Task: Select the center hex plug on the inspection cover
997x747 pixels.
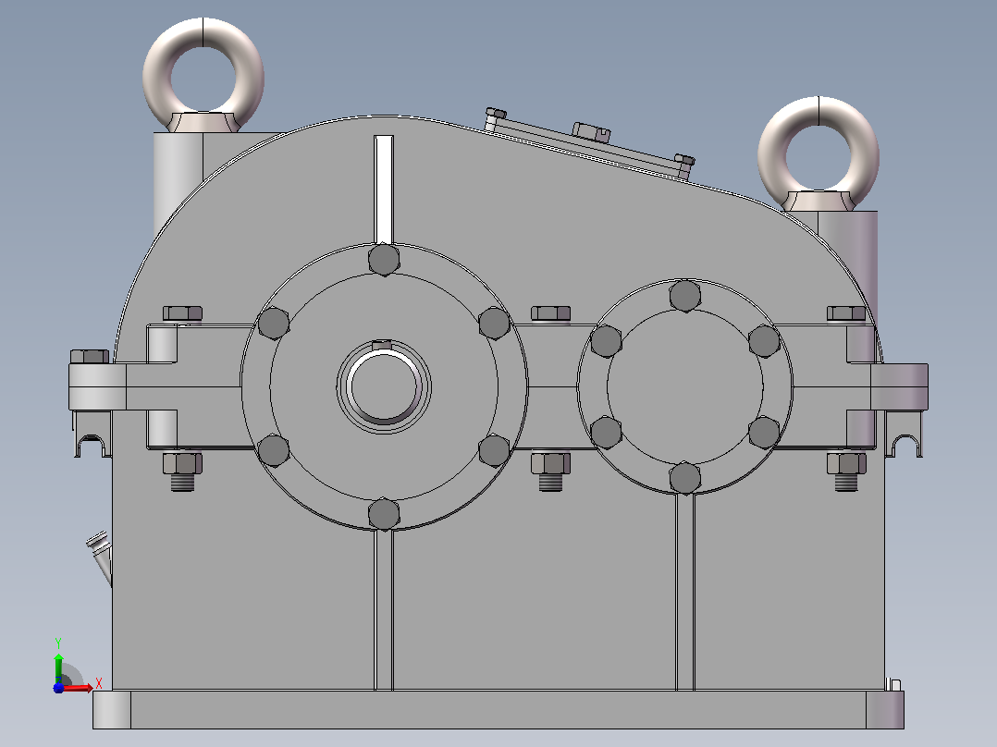Action: click(591, 132)
